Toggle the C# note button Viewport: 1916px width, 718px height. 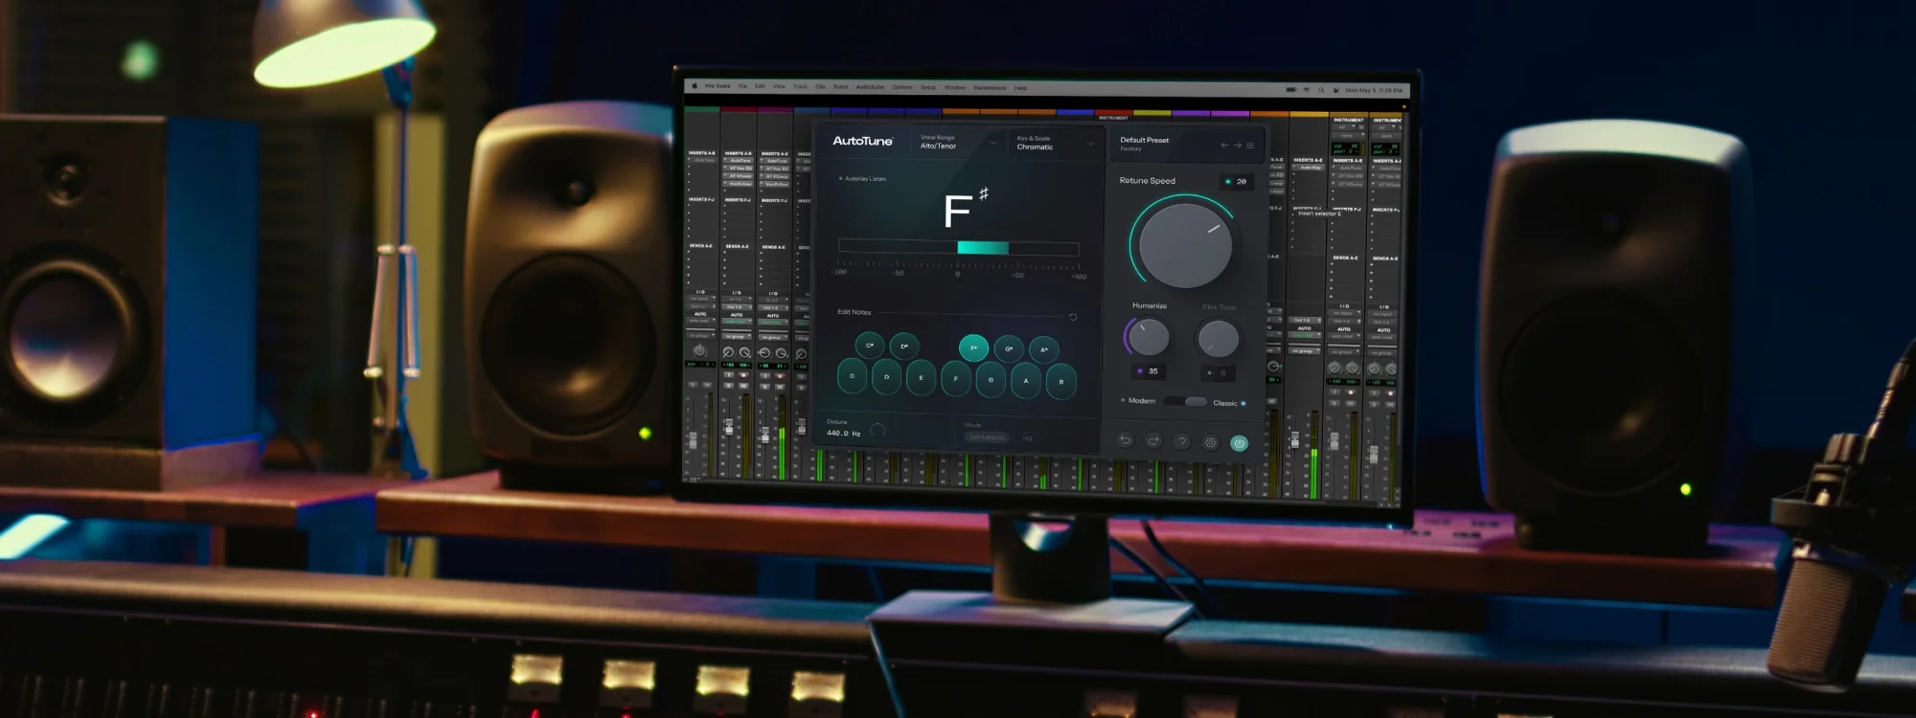[x=870, y=345]
